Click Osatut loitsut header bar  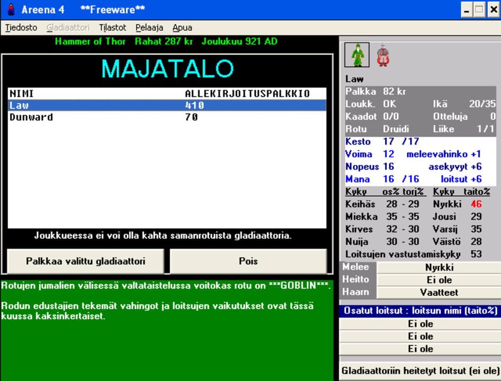pyautogui.click(x=420, y=311)
